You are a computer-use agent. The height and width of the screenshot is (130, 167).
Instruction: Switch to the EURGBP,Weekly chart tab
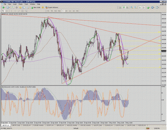coord(38,125)
